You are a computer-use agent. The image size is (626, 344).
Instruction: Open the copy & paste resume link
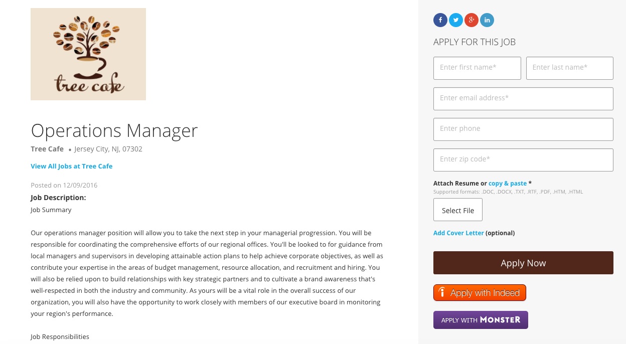pyautogui.click(x=507, y=184)
